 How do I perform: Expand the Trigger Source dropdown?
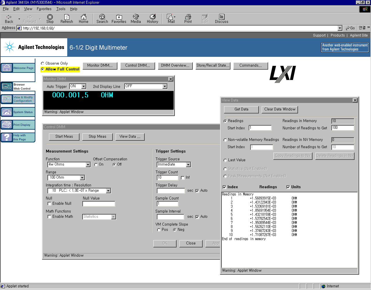[x=188, y=165]
